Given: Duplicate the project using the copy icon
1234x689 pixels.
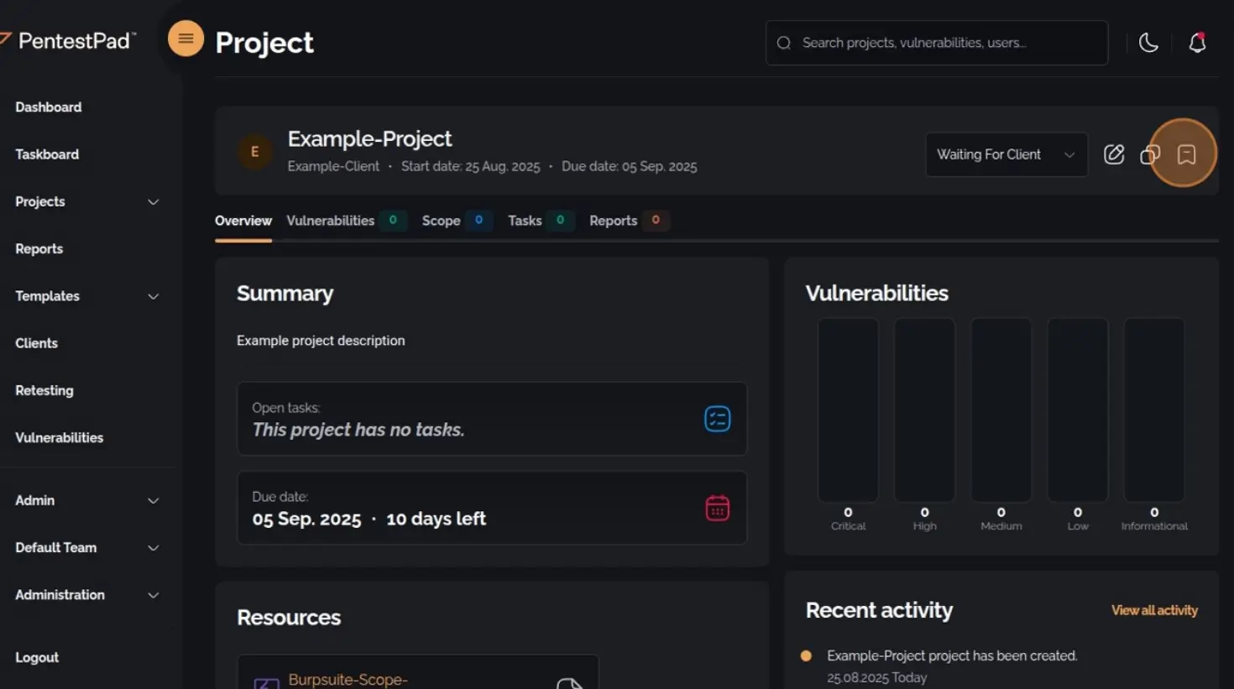Looking at the screenshot, I should pos(1150,154).
